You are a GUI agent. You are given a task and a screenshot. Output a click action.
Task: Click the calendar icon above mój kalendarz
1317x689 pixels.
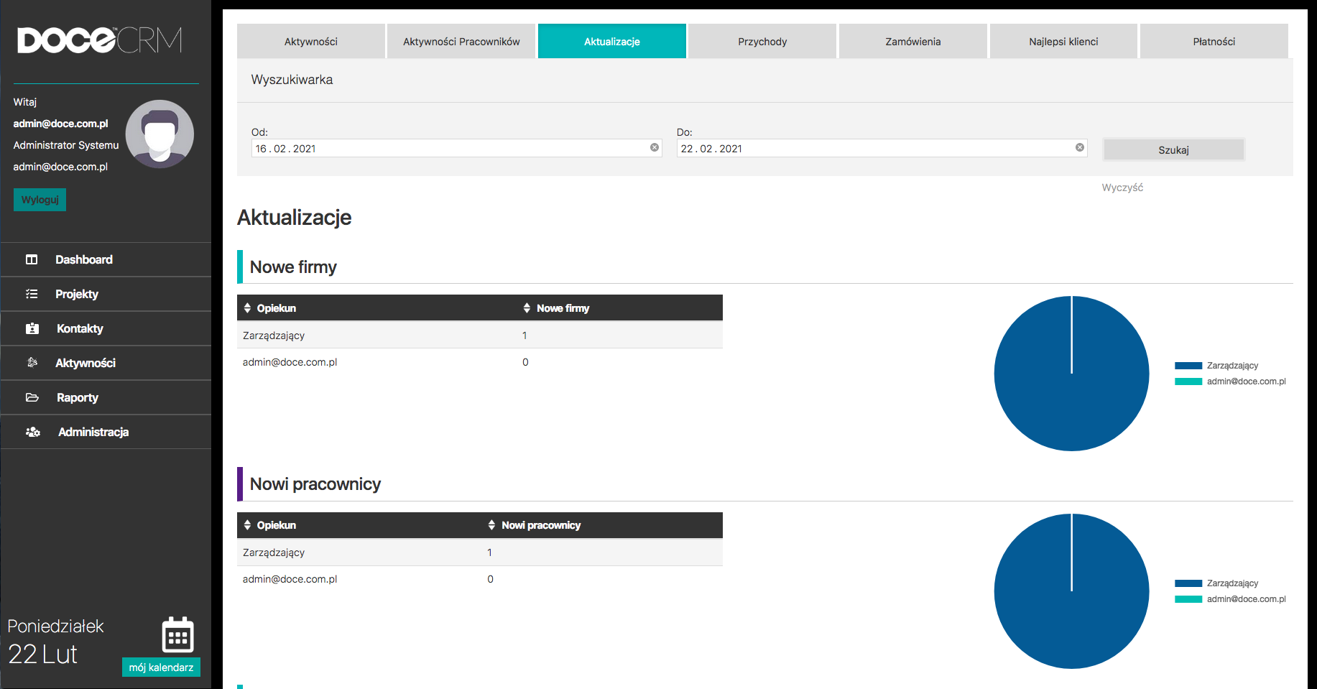coord(177,635)
